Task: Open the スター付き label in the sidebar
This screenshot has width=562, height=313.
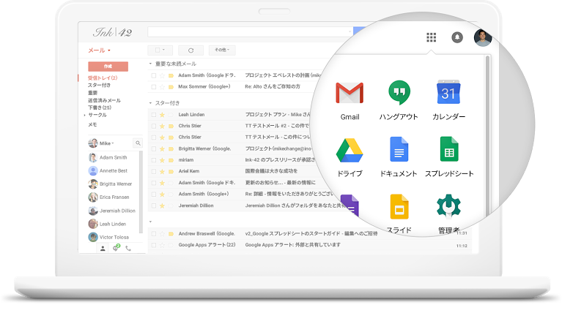Action: pyautogui.click(x=99, y=85)
